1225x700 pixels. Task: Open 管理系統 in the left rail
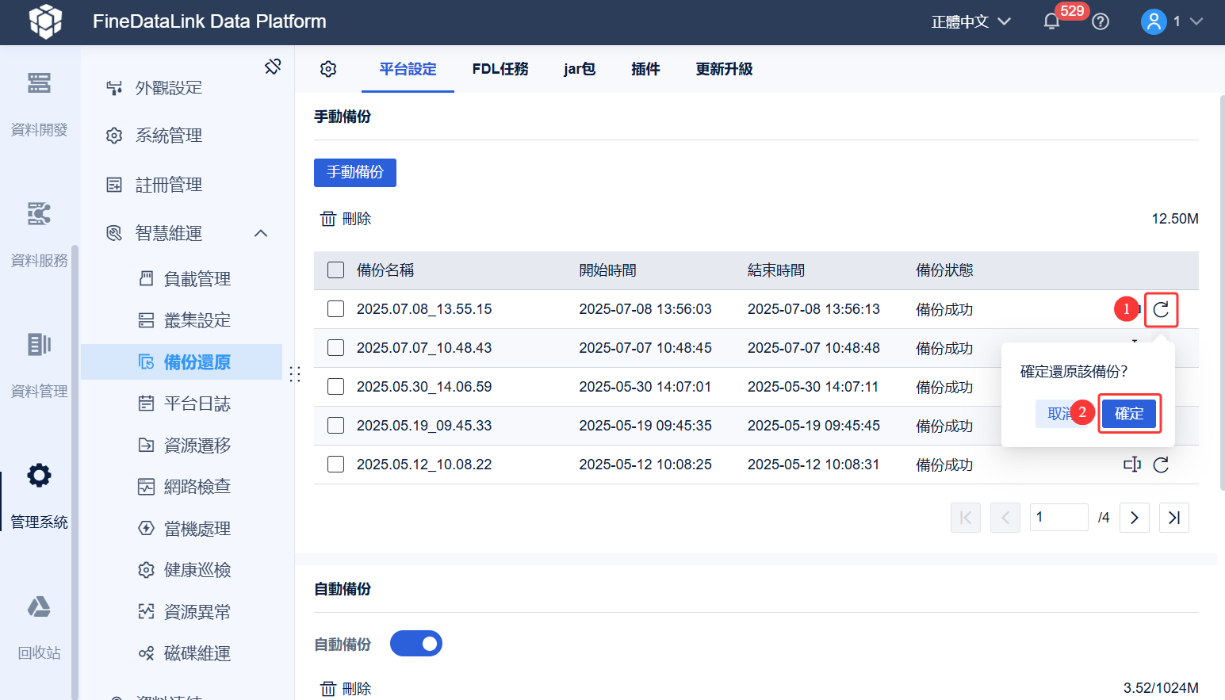39,496
